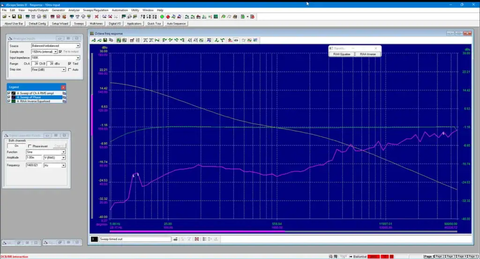This screenshot has height=259, width=480.
Task: Check the Phase invert checkbox
Action: click(30, 146)
